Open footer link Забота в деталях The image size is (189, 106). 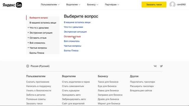[36, 95]
